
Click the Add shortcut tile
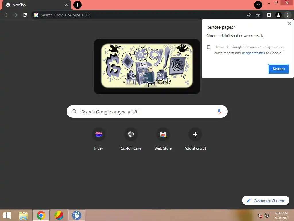click(195, 139)
